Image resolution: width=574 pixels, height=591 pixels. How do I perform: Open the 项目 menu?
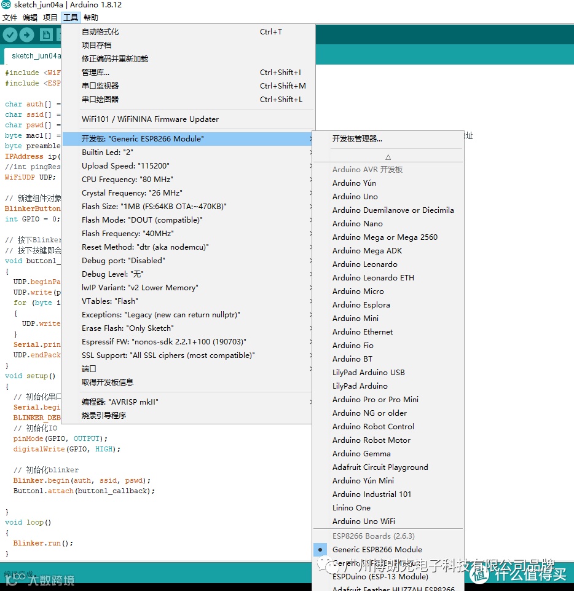click(50, 17)
